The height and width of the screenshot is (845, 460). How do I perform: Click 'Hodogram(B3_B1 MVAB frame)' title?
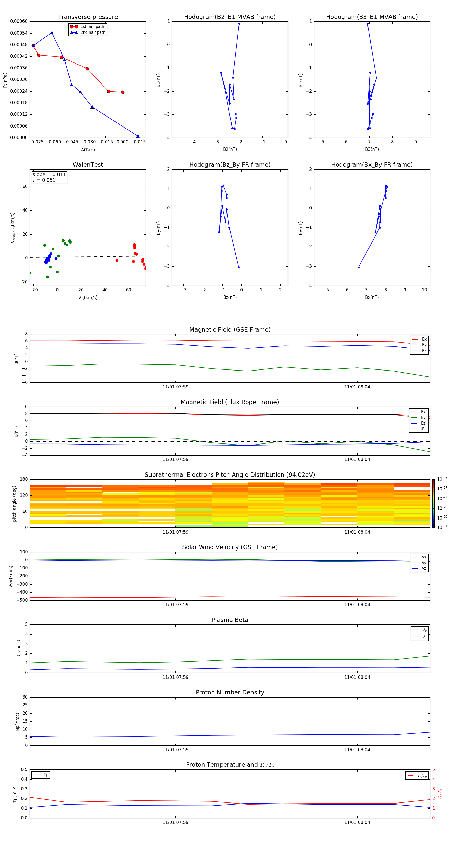(x=372, y=17)
